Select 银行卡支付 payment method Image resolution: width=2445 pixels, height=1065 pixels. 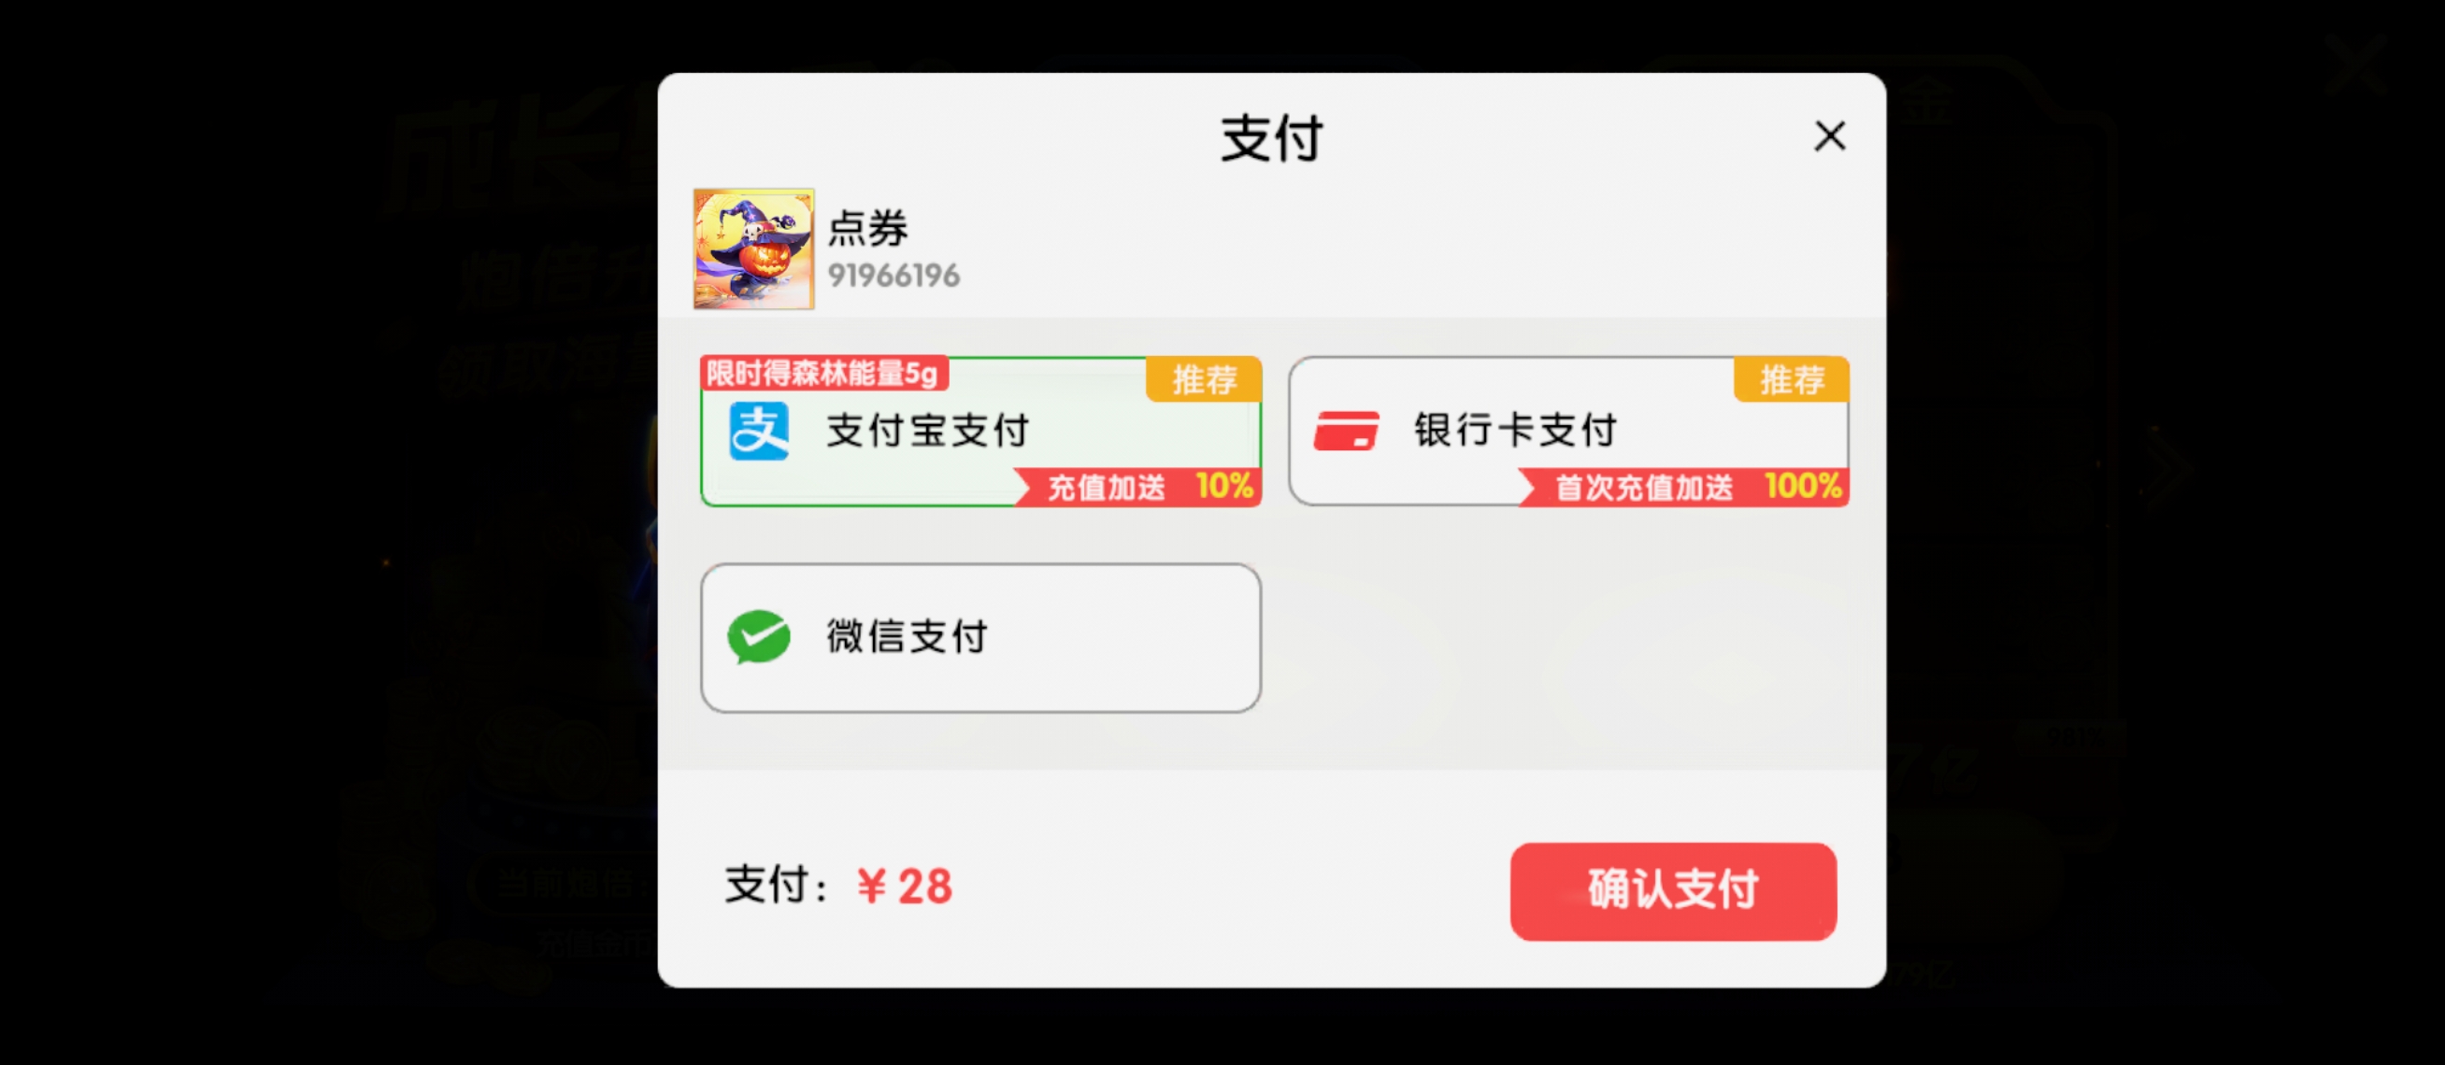point(1569,432)
